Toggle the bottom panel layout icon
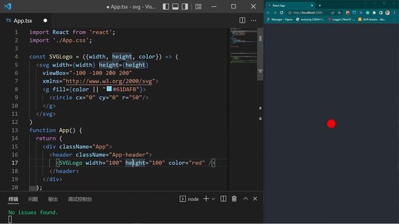399x224 pixels. click(x=175, y=6)
